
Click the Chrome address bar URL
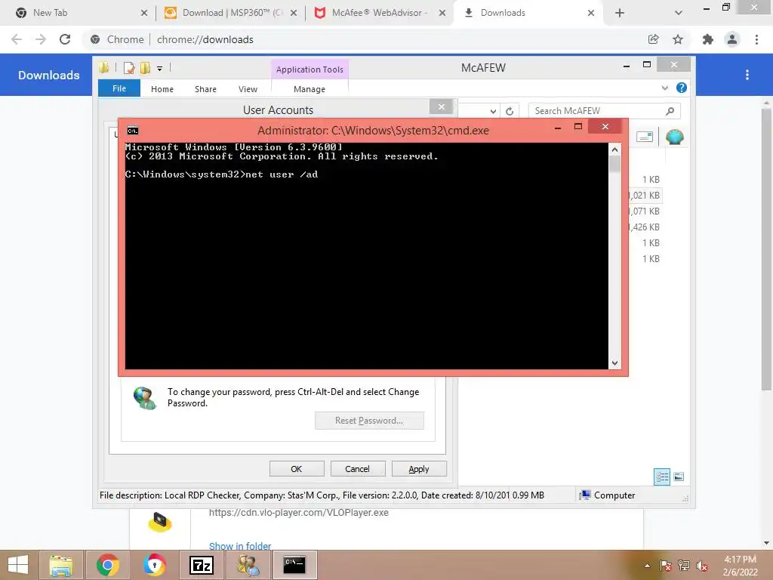(205, 39)
